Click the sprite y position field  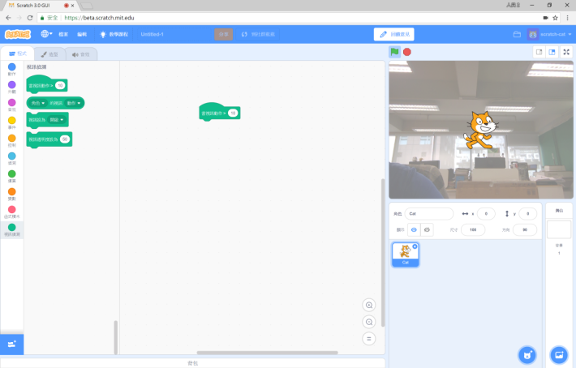point(528,213)
